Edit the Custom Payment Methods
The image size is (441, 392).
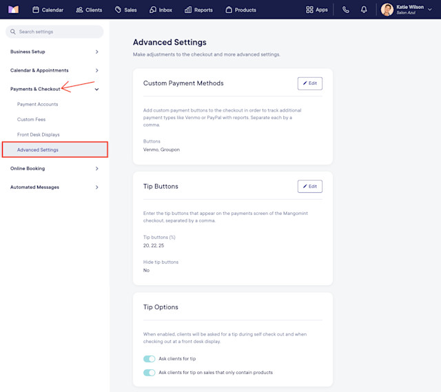310,83
